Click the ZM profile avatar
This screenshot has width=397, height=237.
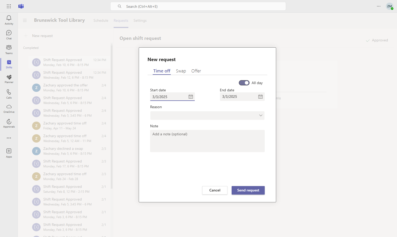[x=389, y=6]
